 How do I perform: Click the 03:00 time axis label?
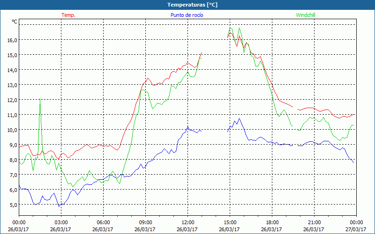click(x=61, y=223)
